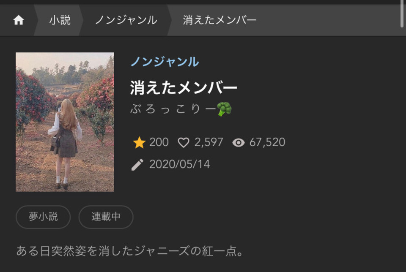Click the pencil updated-date icon
The image size is (406, 272).
click(x=137, y=165)
